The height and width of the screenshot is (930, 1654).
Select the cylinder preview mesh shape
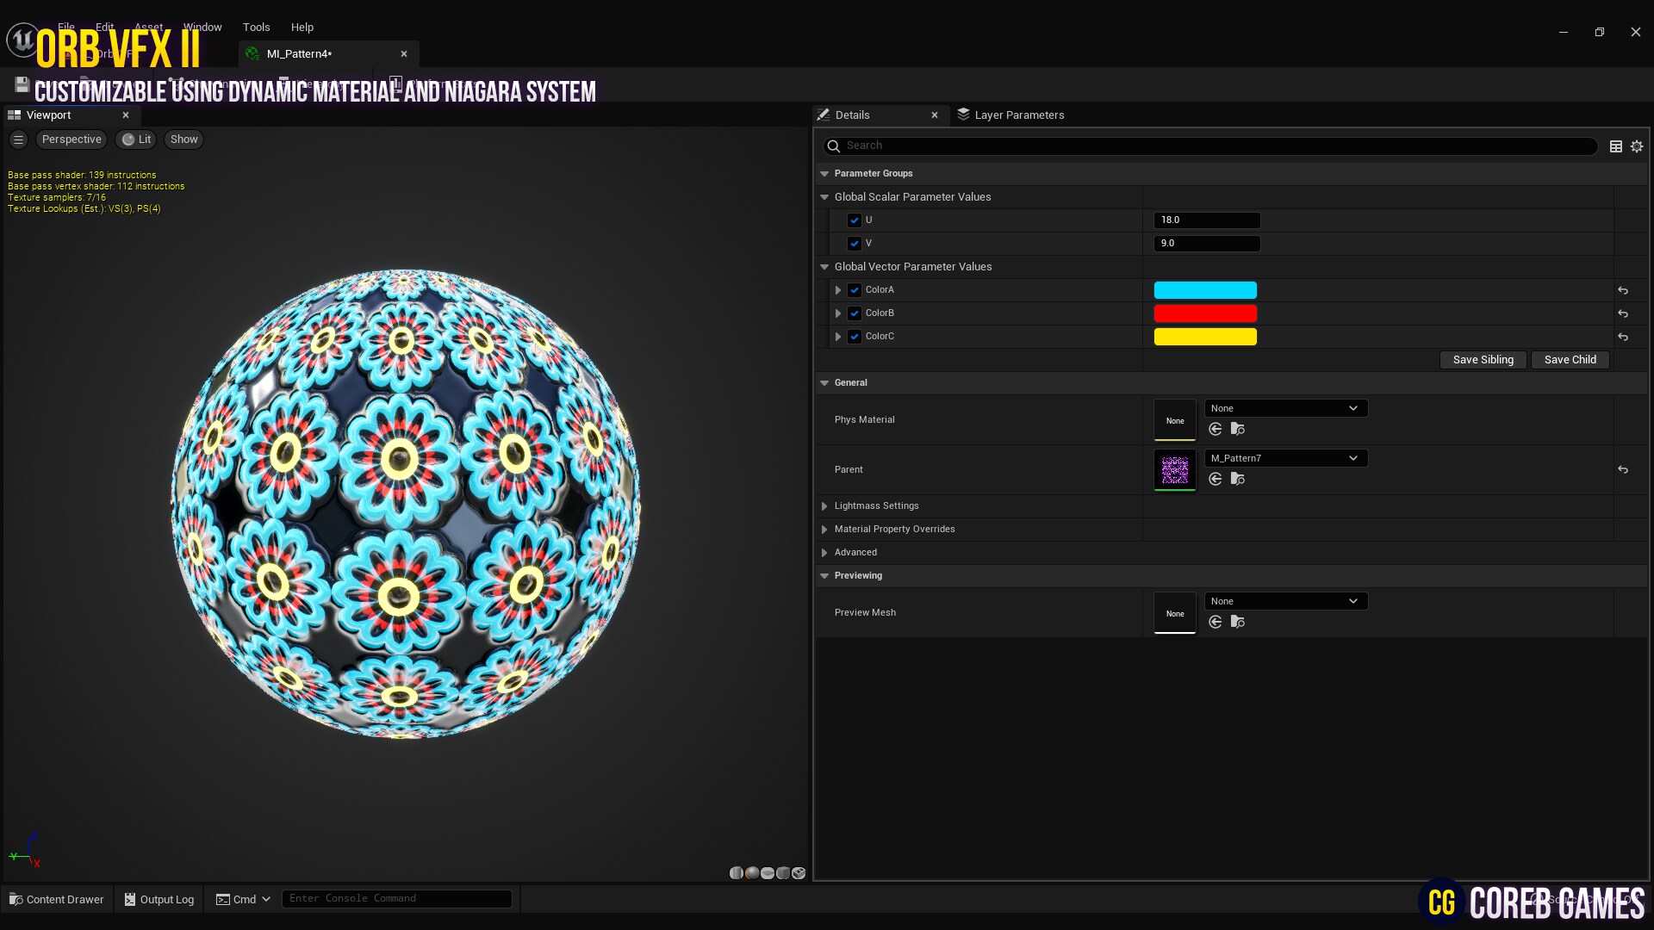click(737, 872)
